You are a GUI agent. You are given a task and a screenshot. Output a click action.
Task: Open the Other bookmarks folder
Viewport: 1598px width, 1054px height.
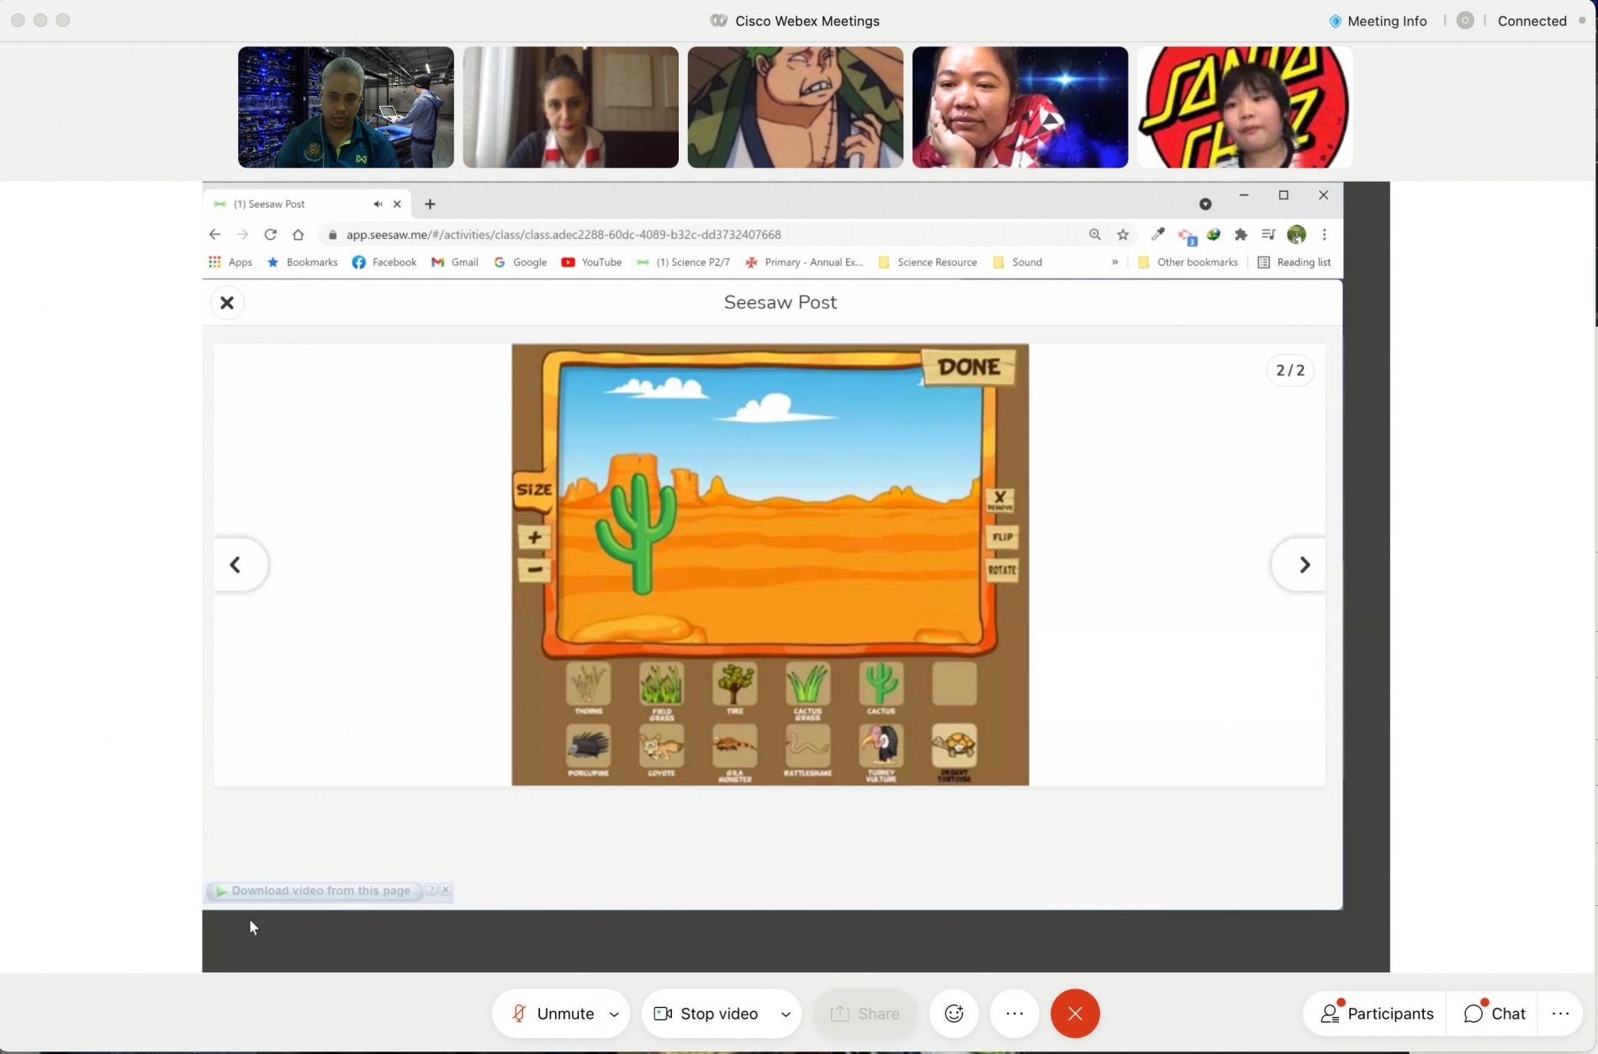tap(1188, 262)
